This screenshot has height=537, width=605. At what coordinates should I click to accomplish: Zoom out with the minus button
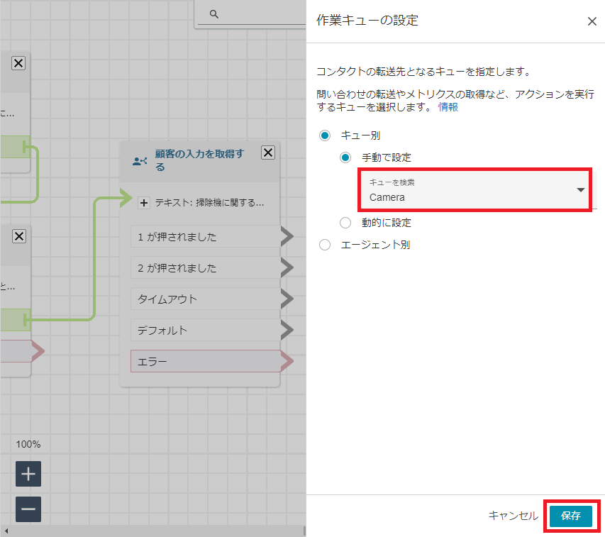coord(28,509)
